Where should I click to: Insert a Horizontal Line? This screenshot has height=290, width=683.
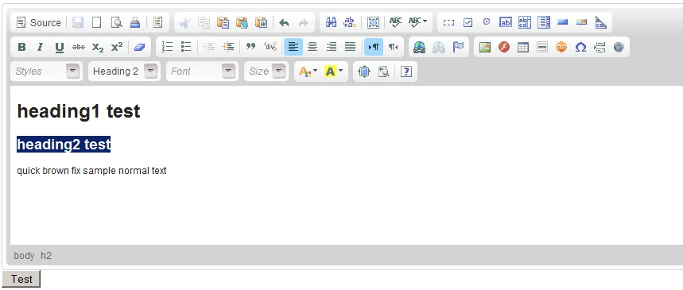[x=542, y=47]
